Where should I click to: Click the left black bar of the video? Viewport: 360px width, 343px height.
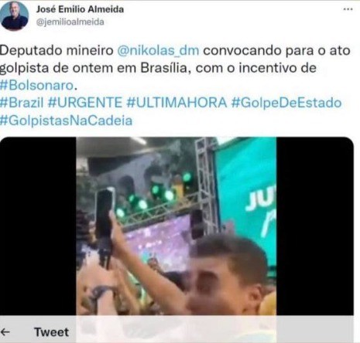[38, 226]
